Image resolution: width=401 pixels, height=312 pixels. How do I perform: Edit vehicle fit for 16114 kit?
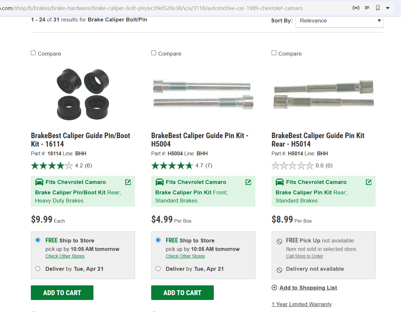[x=128, y=182]
